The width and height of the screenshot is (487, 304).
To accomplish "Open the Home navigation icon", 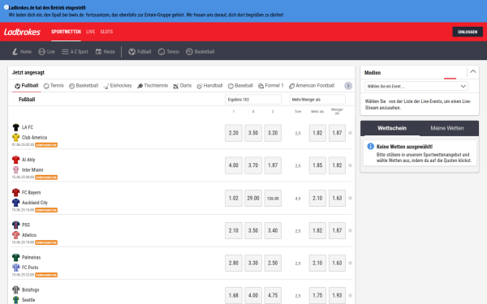I will pyautogui.click(x=15, y=52).
